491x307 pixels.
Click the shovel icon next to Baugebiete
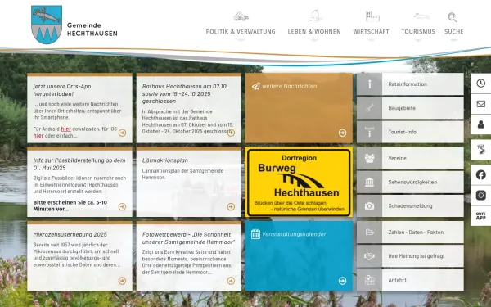tap(370, 108)
